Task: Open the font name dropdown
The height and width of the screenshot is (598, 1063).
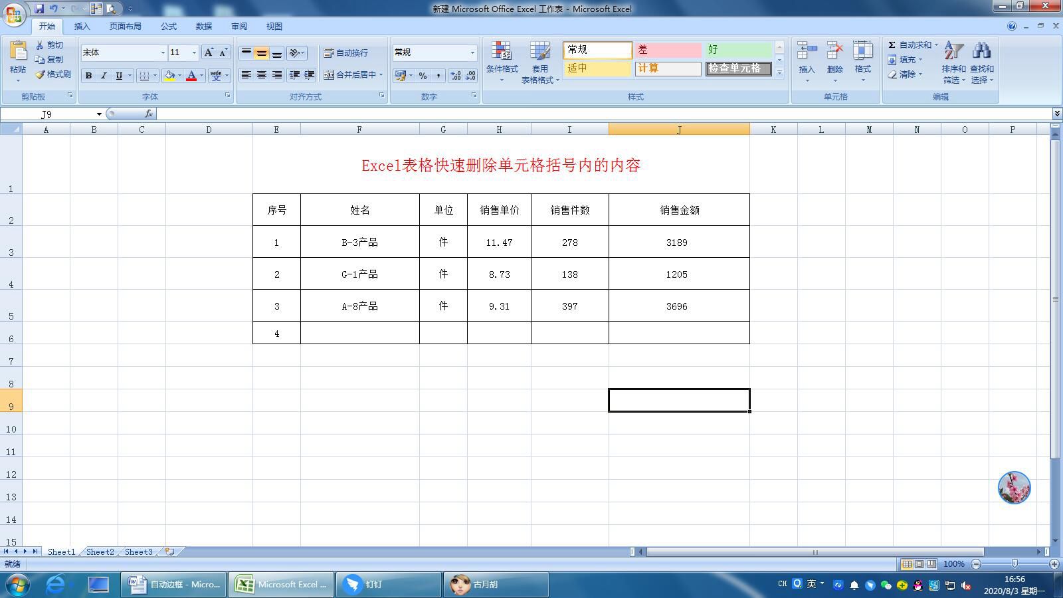Action: [x=162, y=52]
